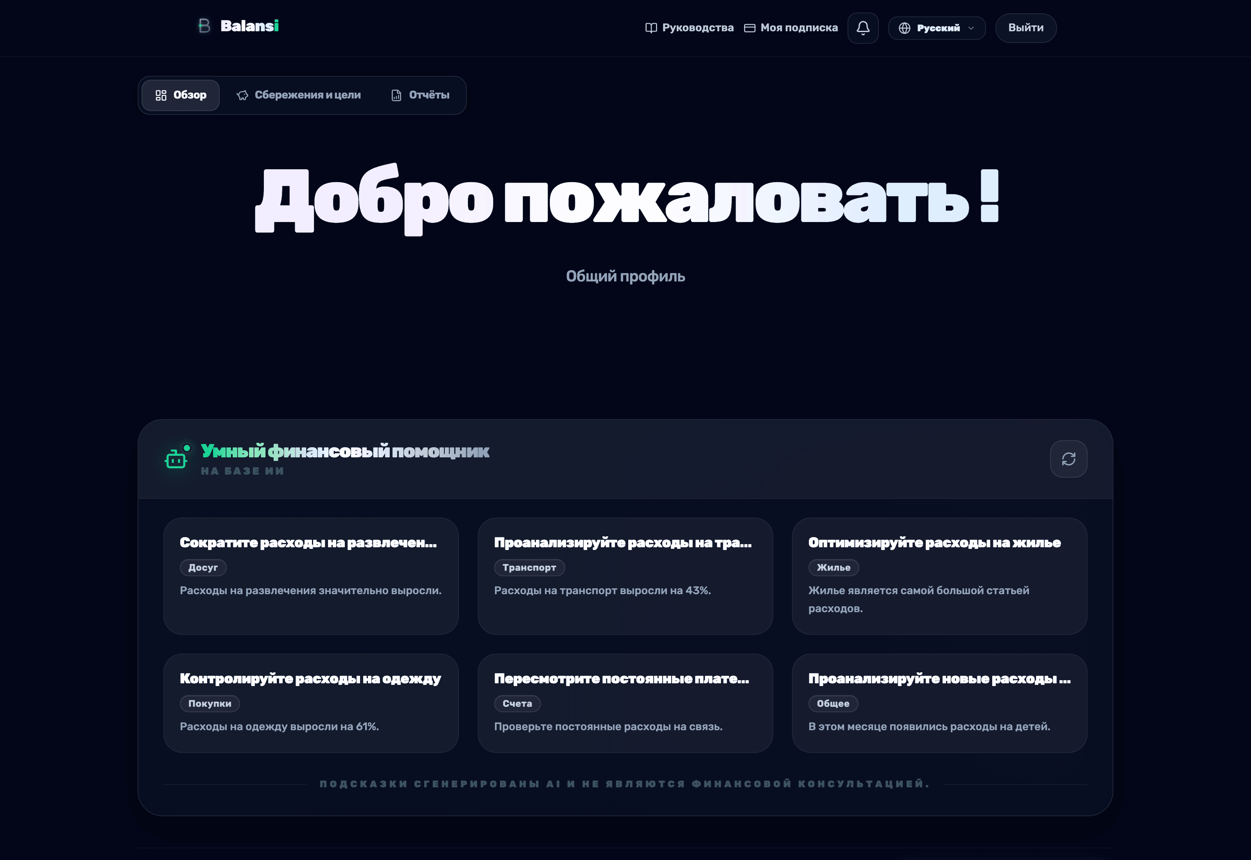
Task: Click the Общий профиль subtitle
Action: click(625, 276)
